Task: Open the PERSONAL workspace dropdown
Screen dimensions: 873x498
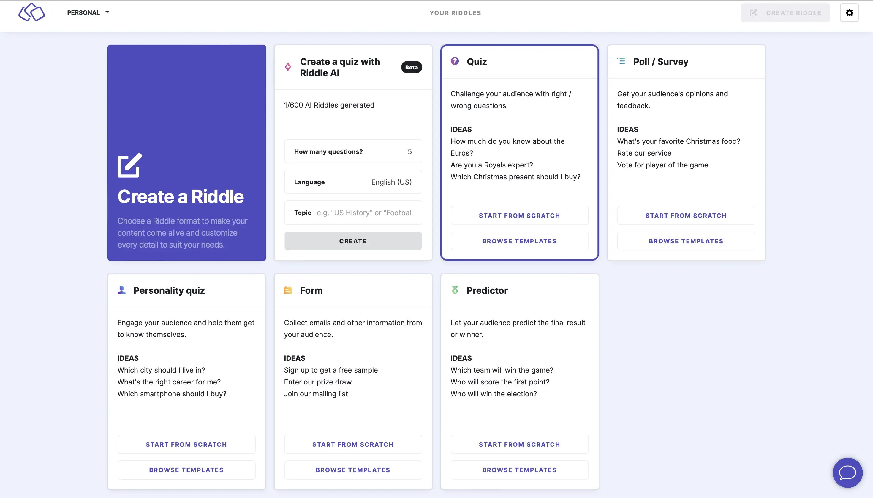Action: pyautogui.click(x=84, y=12)
